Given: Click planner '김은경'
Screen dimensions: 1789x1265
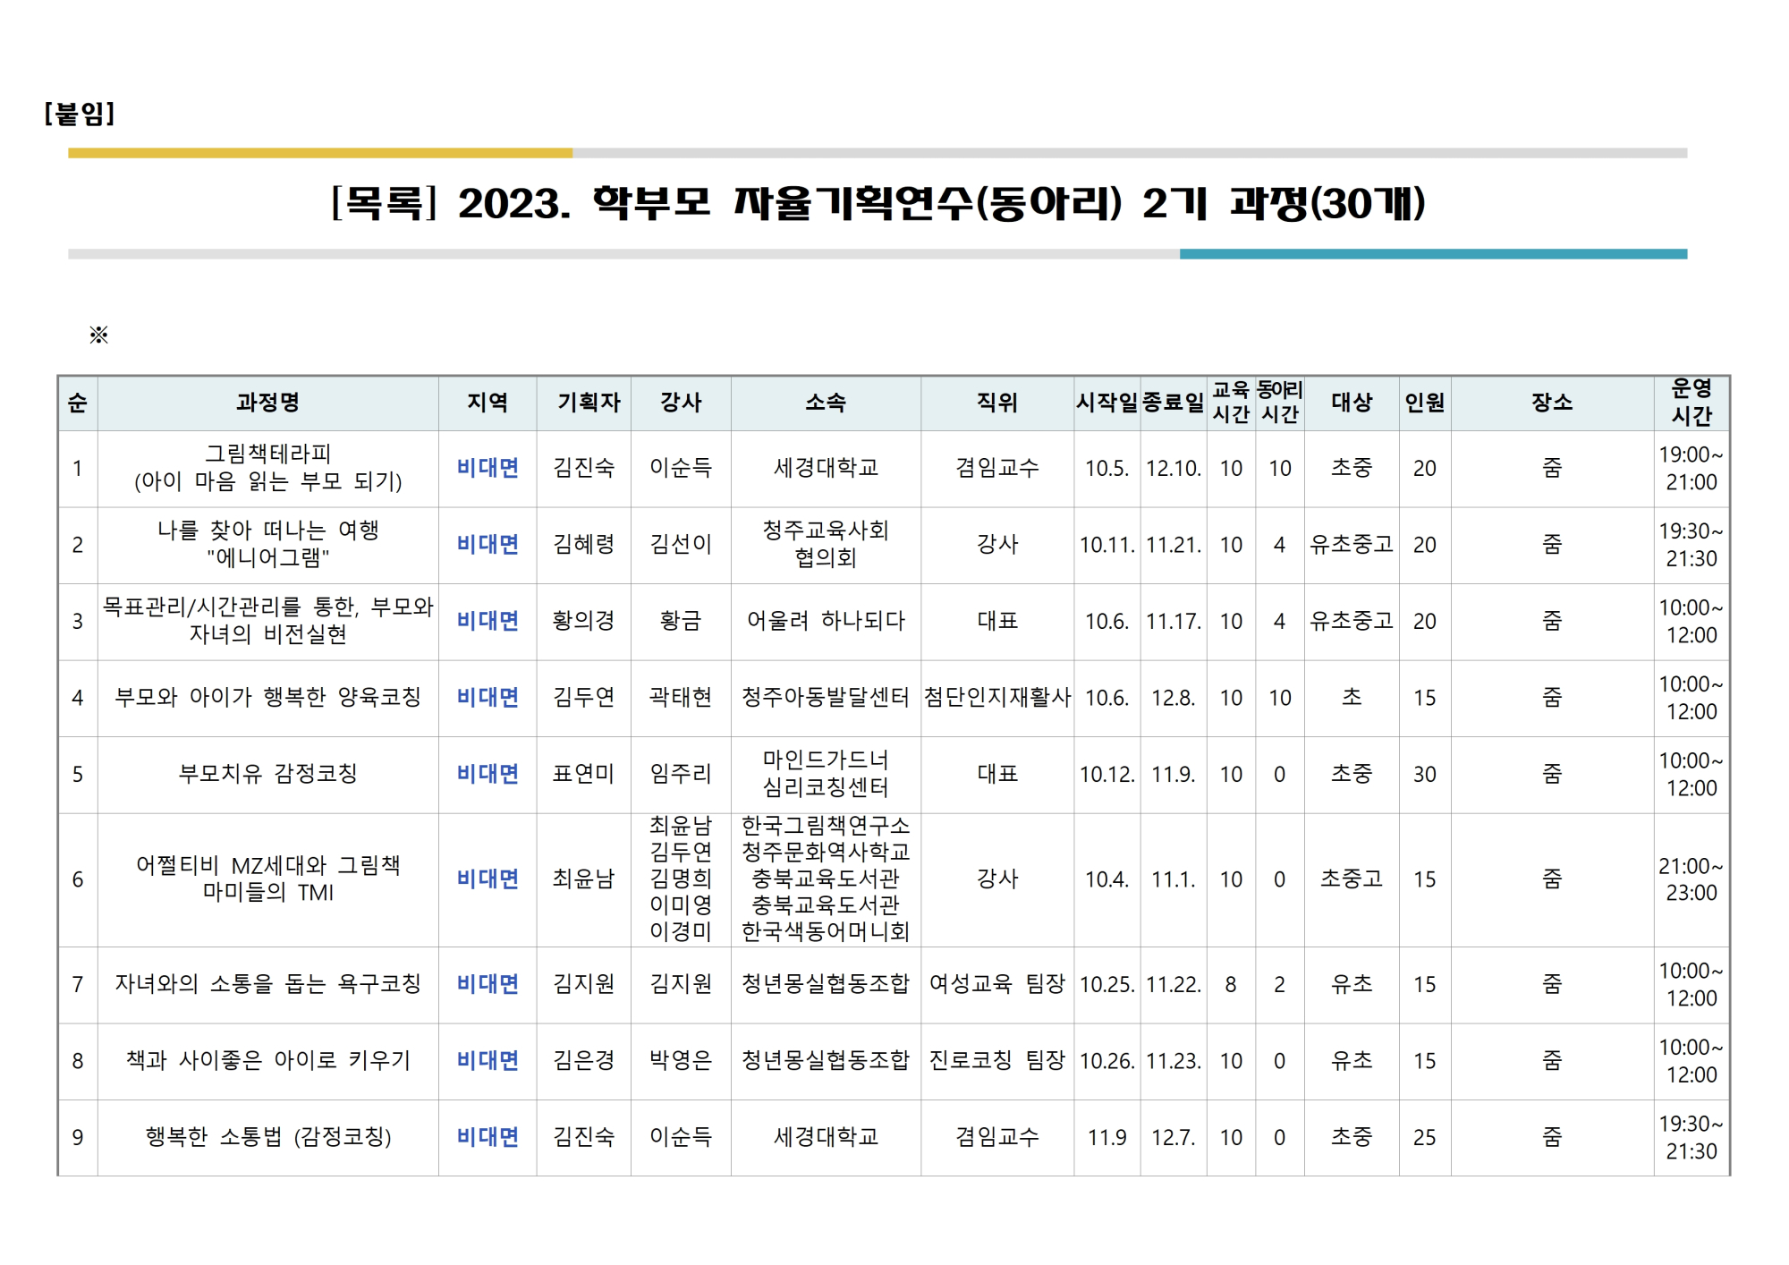Looking at the screenshot, I should [x=584, y=1060].
